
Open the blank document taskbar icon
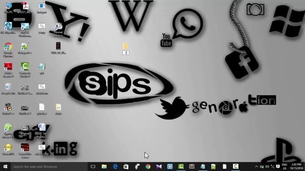(x=224, y=167)
